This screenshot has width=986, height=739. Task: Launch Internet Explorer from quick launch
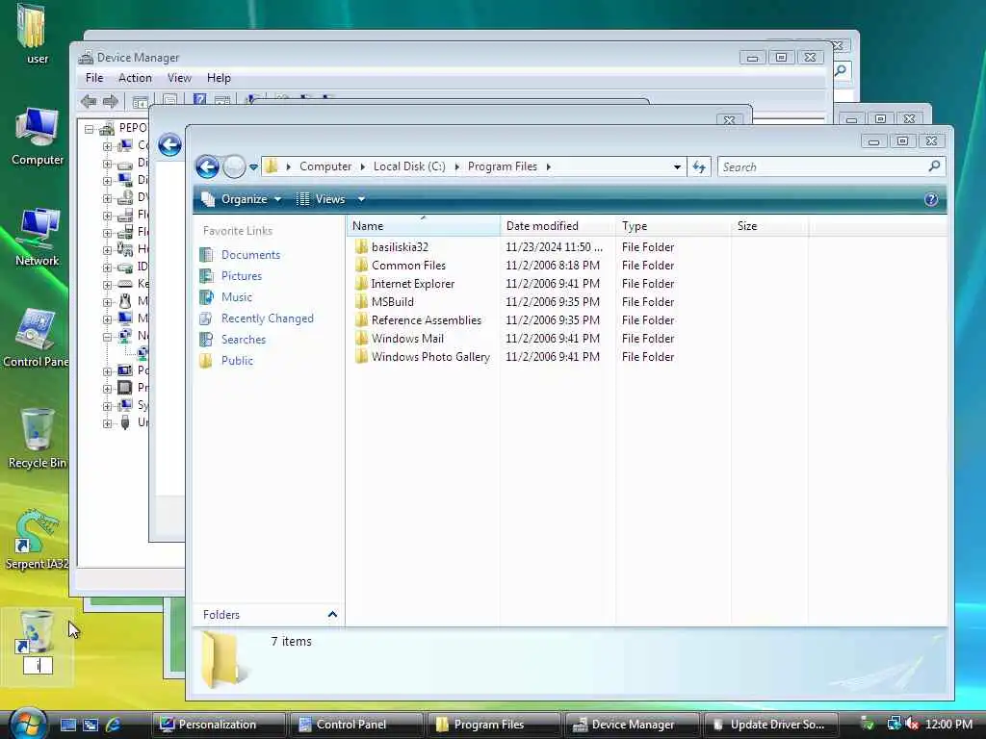[x=114, y=725]
